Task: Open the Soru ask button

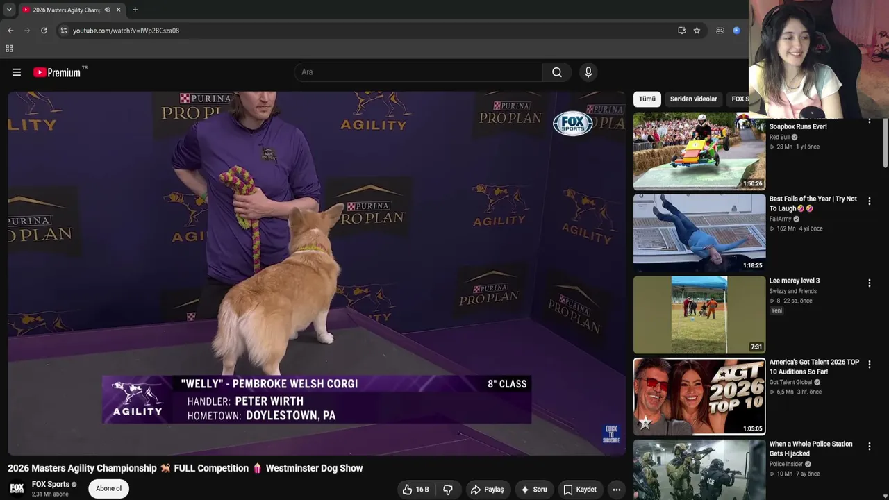Action: [x=533, y=490]
